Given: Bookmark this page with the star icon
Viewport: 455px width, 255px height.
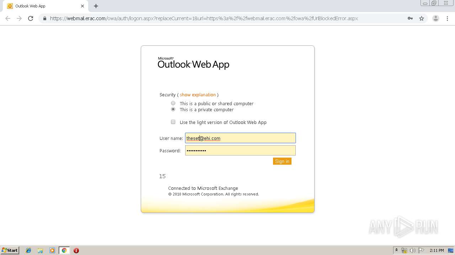Looking at the screenshot, I should pyautogui.click(x=422, y=18).
